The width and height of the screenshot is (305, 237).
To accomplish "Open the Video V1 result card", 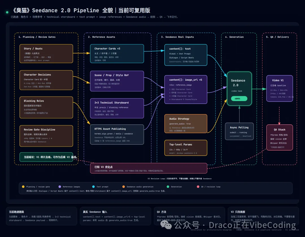I will 280,88.
